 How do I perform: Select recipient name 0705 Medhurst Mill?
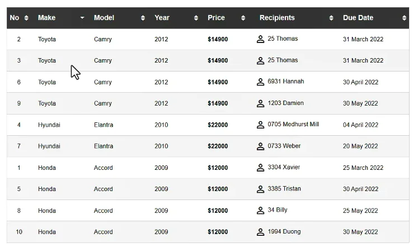pyautogui.click(x=293, y=124)
